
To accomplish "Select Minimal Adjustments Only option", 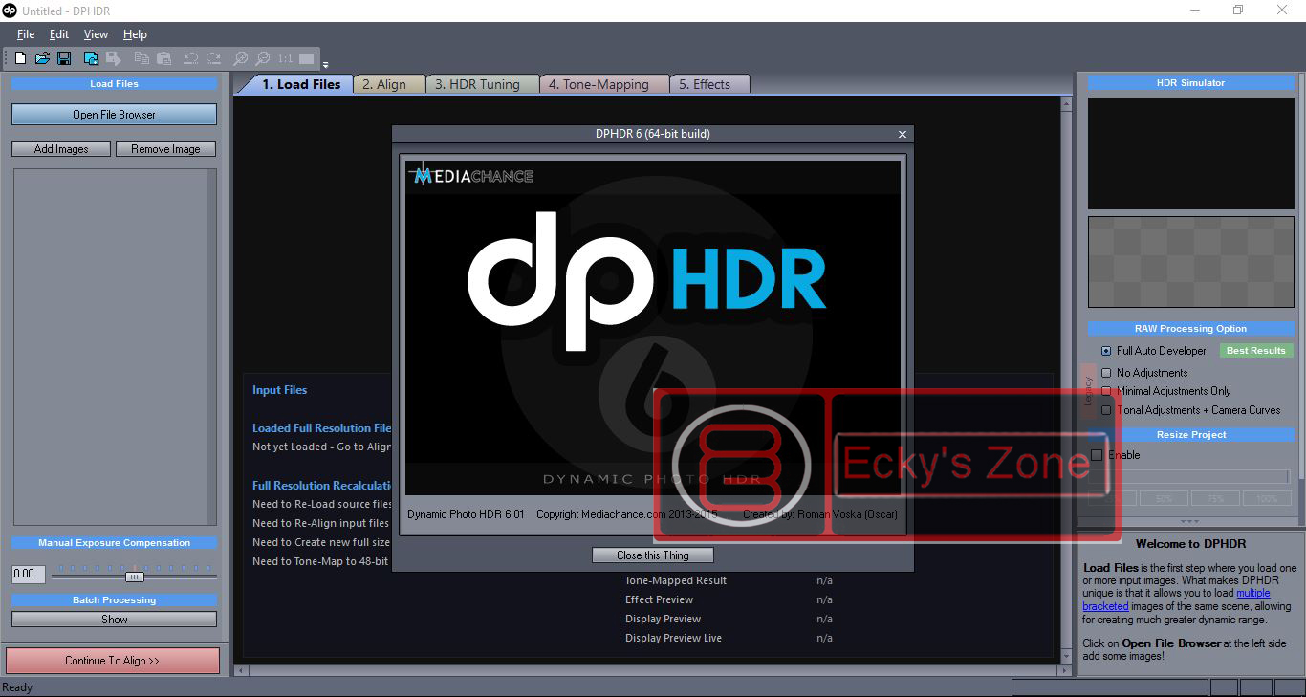I will point(1106,391).
